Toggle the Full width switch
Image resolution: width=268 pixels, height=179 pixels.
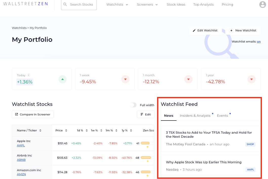tap(133, 105)
